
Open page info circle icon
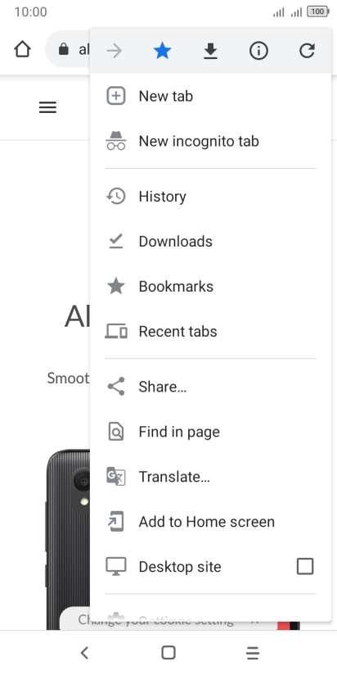point(258,51)
